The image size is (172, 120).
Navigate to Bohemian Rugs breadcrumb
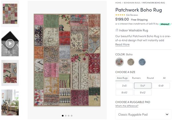pyautogui.click(x=132, y=3)
